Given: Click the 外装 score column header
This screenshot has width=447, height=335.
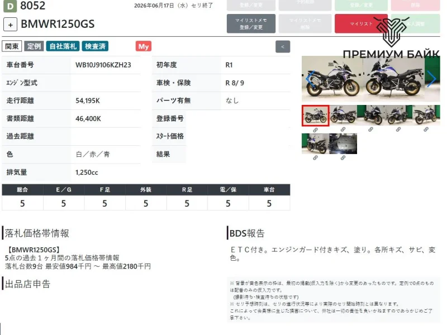Looking at the screenshot, I should pyautogui.click(x=146, y=190).
